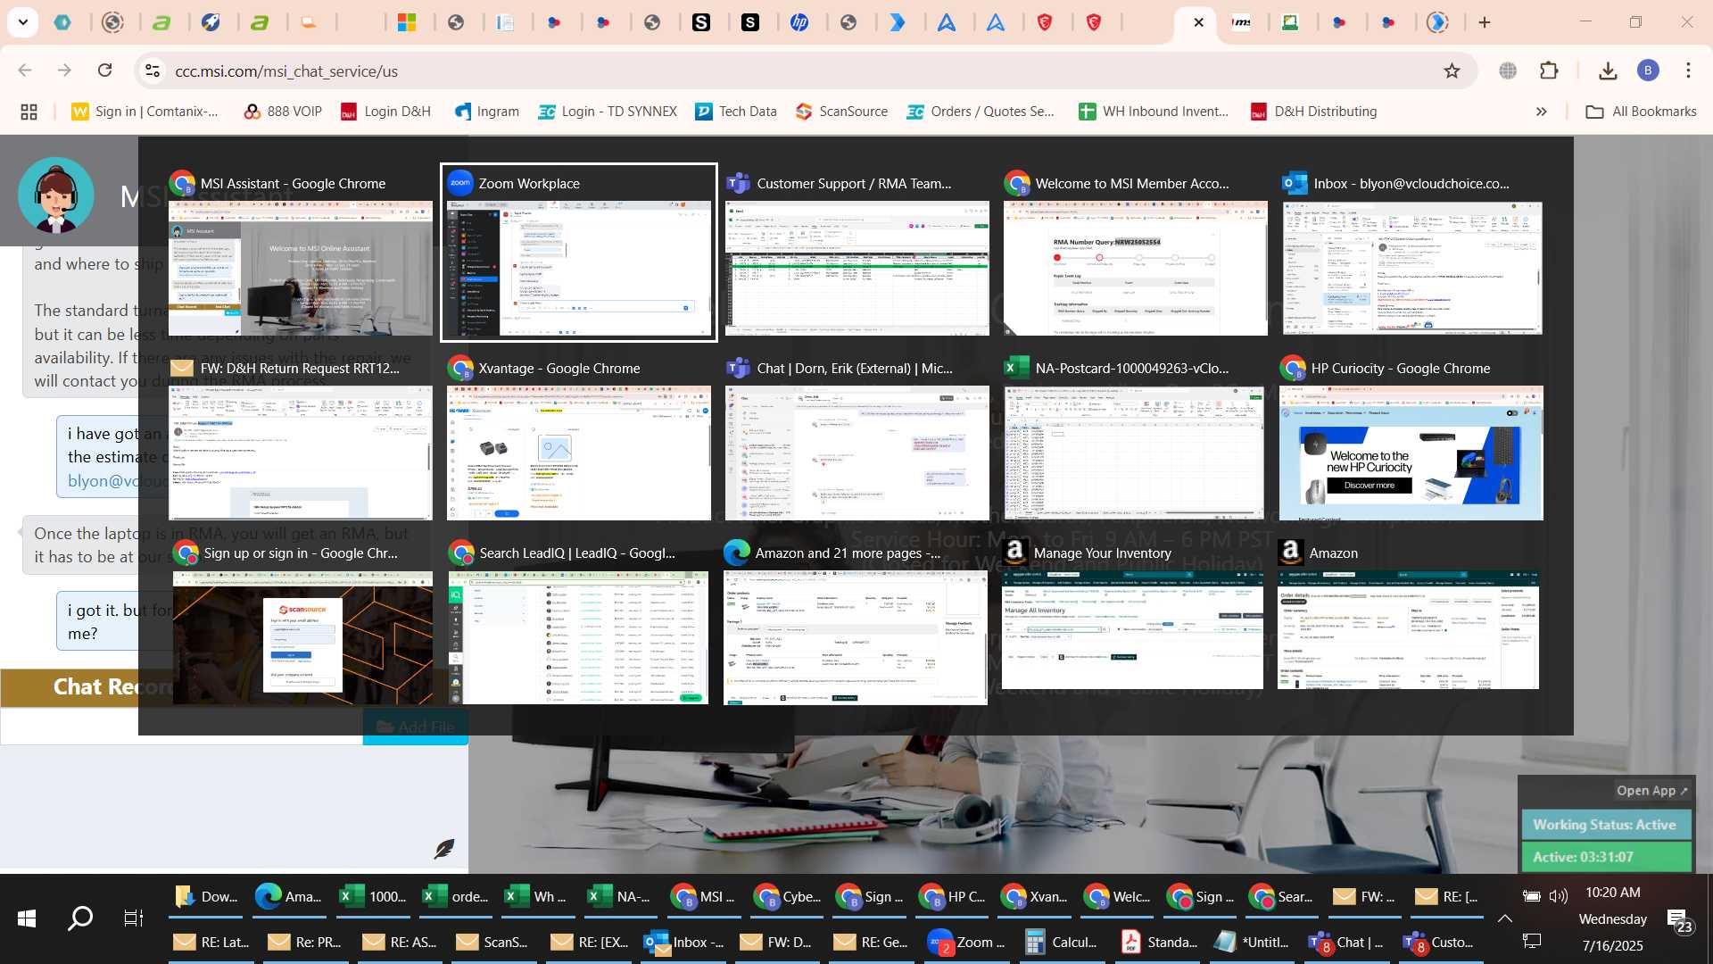Open the WH Inbound Inventory bookmark
The width and height of the screenshot is (1713, 964).
pos(1154,112)
